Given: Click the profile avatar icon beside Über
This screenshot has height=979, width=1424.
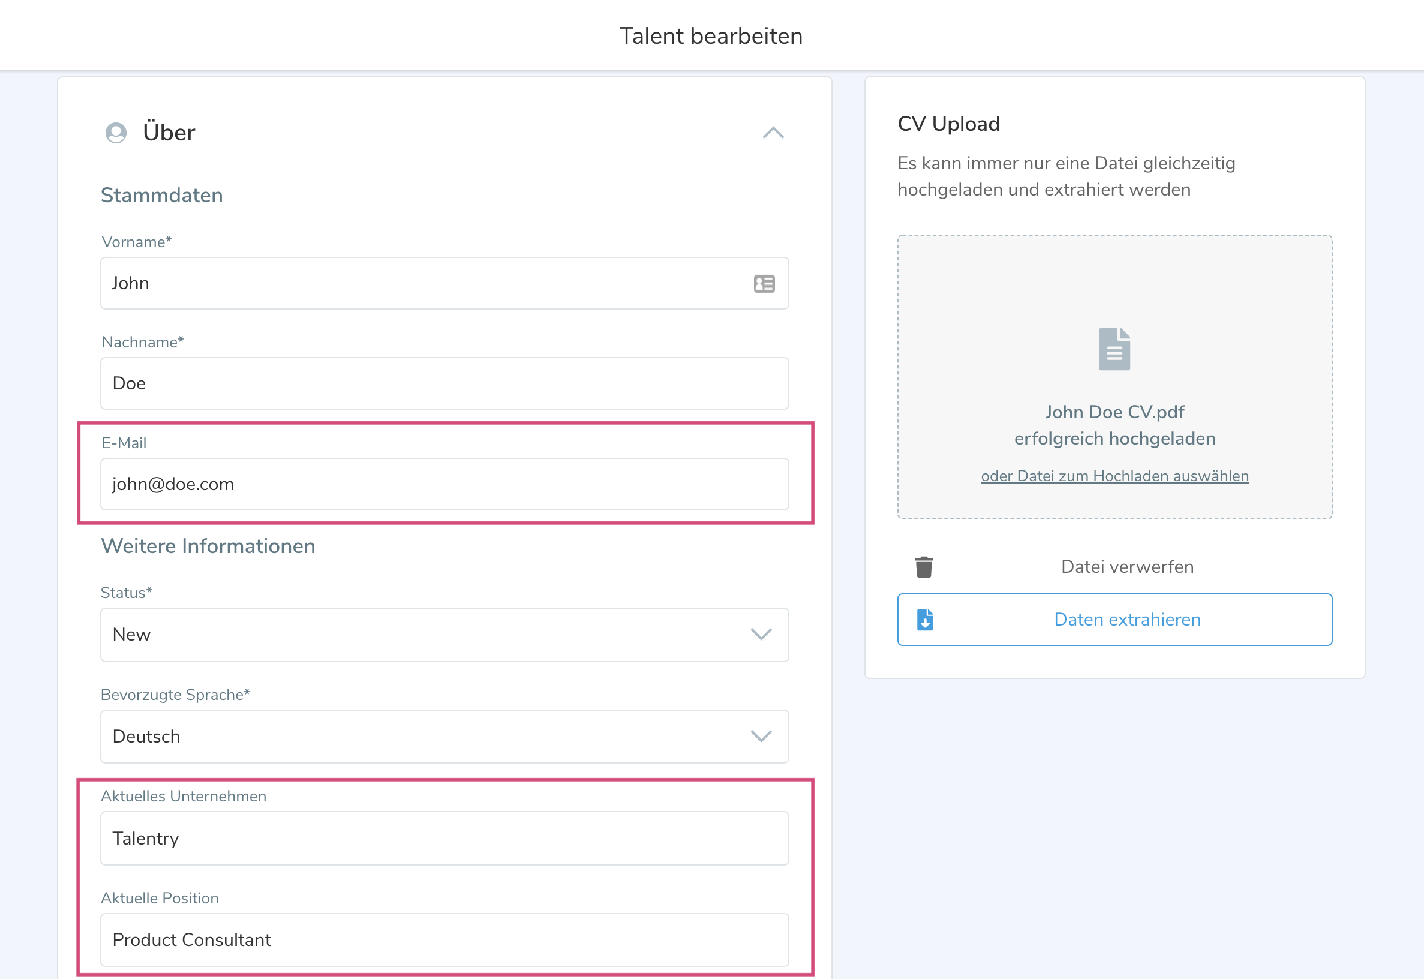Looking at the screenshot, I should click(x=116, y=133).
